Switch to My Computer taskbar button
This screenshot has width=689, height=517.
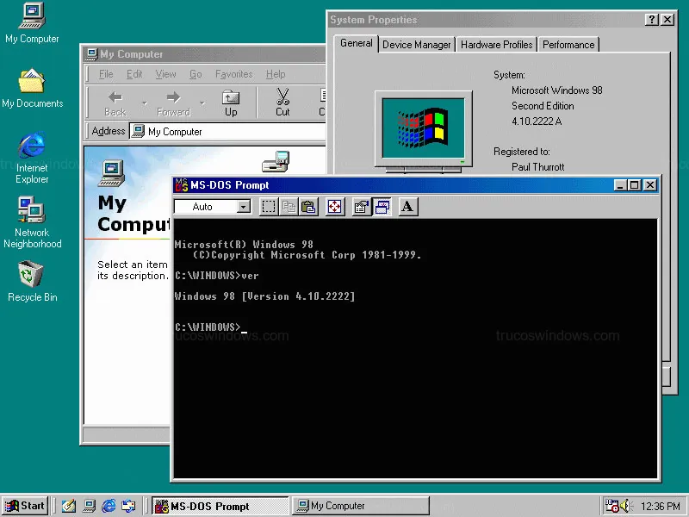click(x=360, y=506)
